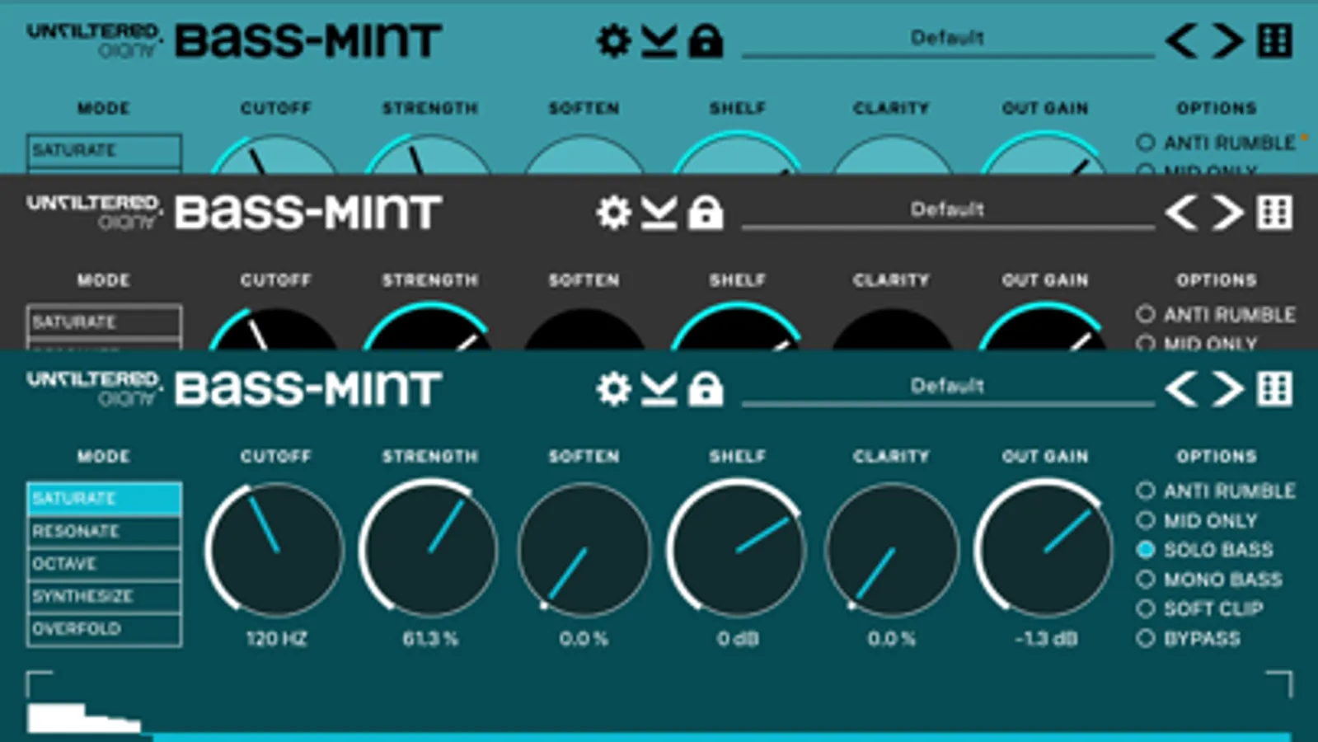Click the save/download arrow icon in the light teal panel

(x=659, y=40)
